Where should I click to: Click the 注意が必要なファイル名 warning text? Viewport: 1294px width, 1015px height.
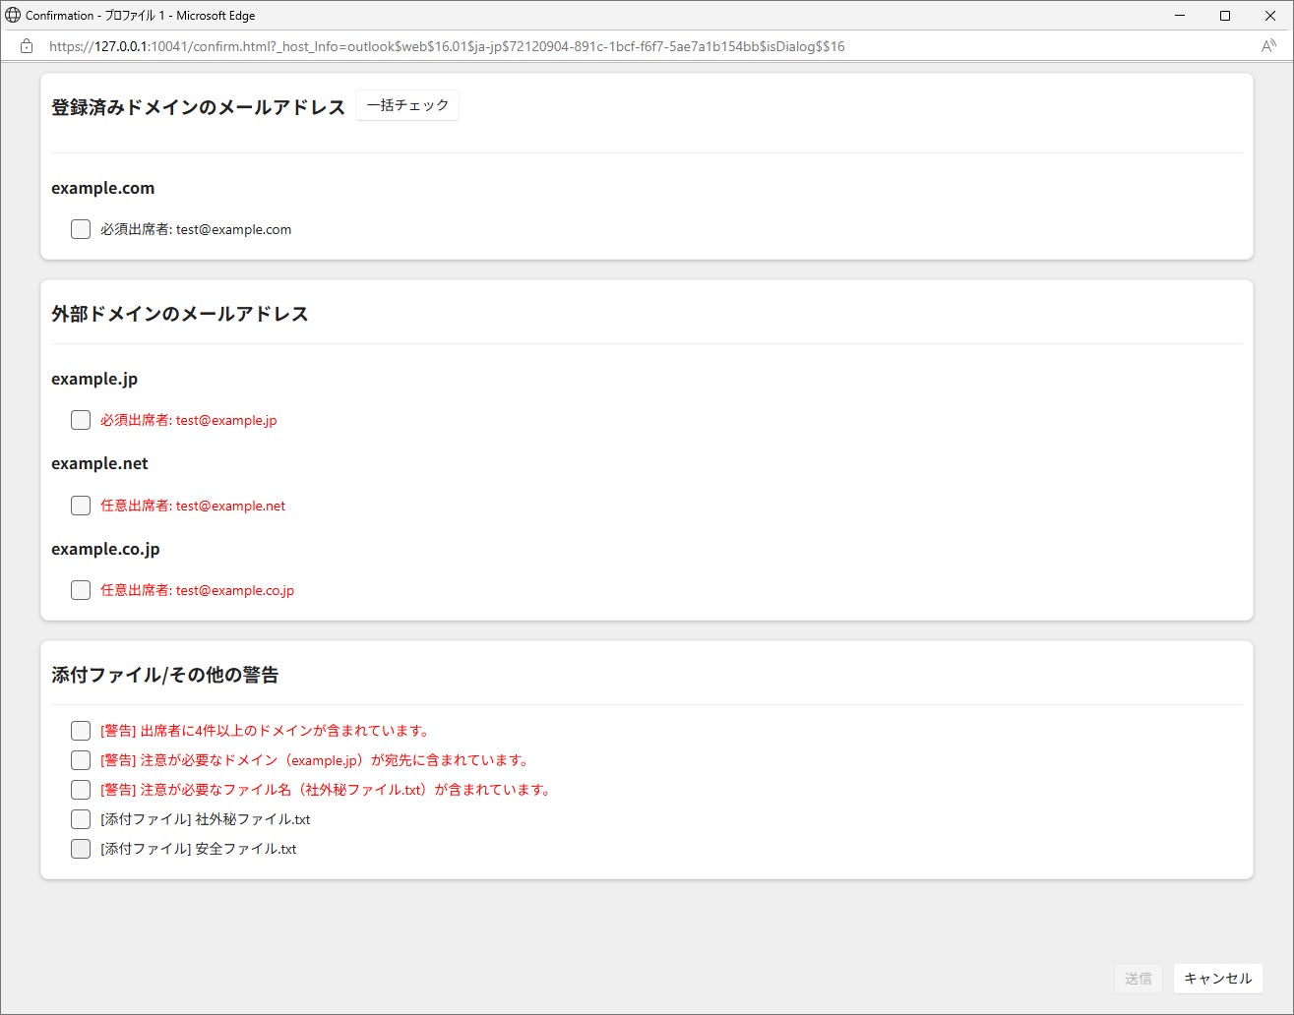pyautogui.click(x=326, y=790)
